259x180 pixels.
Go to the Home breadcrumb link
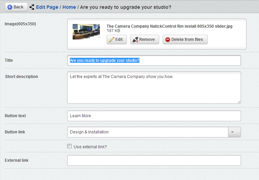pos(69,7)
